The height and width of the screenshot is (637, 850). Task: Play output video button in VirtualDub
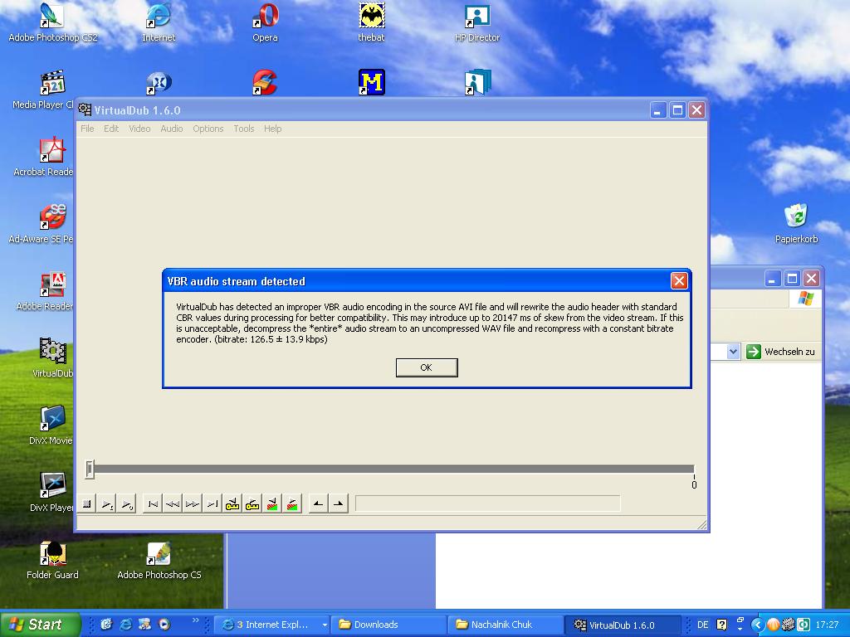[x=126, y=503]
